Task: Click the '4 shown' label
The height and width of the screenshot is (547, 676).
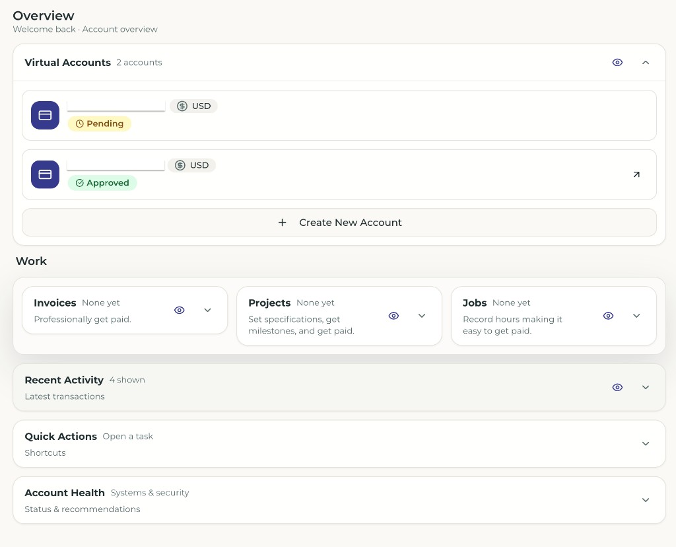Action: pyautogui.click(x=127, y=380)
